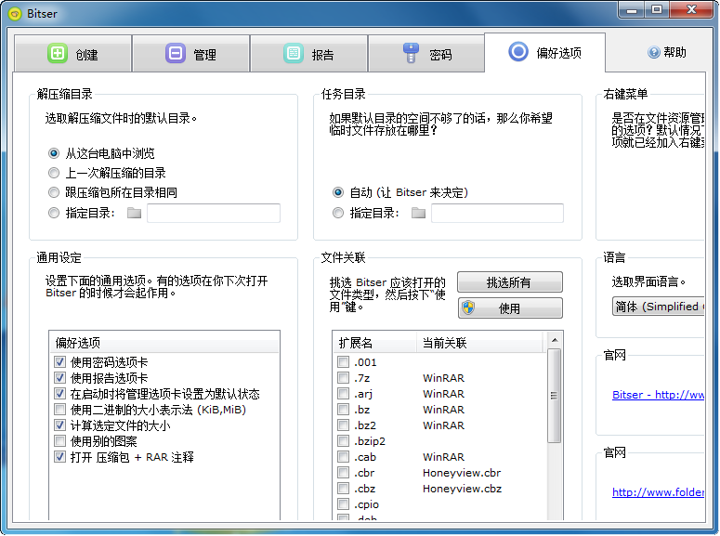The image size is (720, 536).
Task: Click the 密码 key icon
Action: [x=411, y=53]
